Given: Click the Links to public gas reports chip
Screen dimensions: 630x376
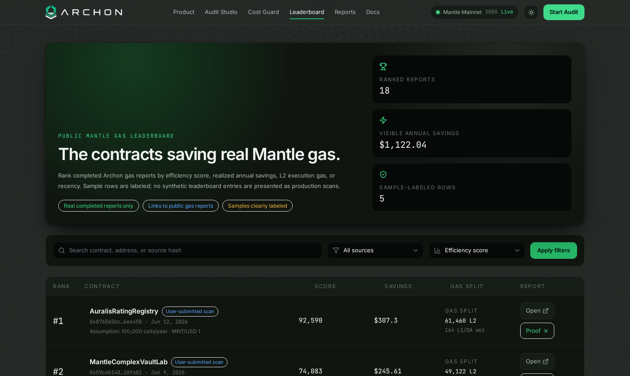Looking at the screenshot, I should click(x=181, y=206).
